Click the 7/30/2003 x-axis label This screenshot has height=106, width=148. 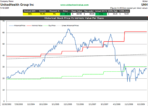19,104
